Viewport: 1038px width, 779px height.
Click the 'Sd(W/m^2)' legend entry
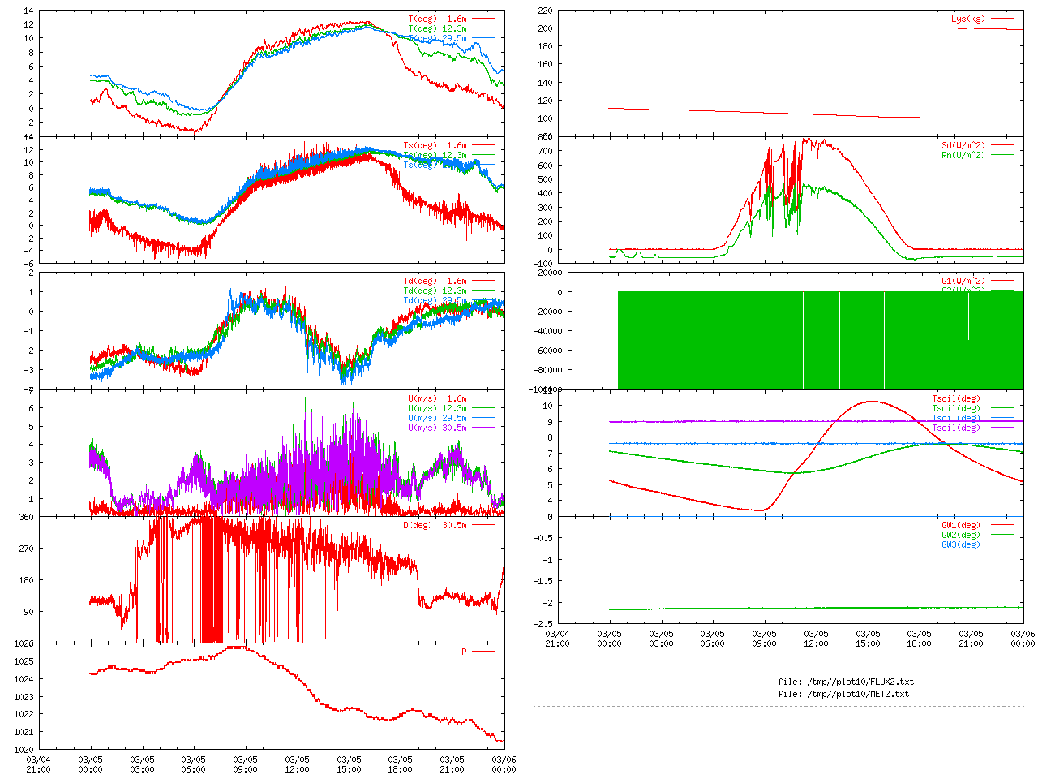963,146
